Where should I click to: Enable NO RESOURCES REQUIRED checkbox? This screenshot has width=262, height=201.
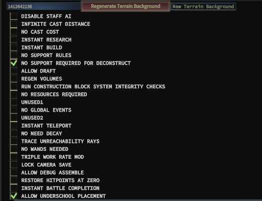pos(14,94)
